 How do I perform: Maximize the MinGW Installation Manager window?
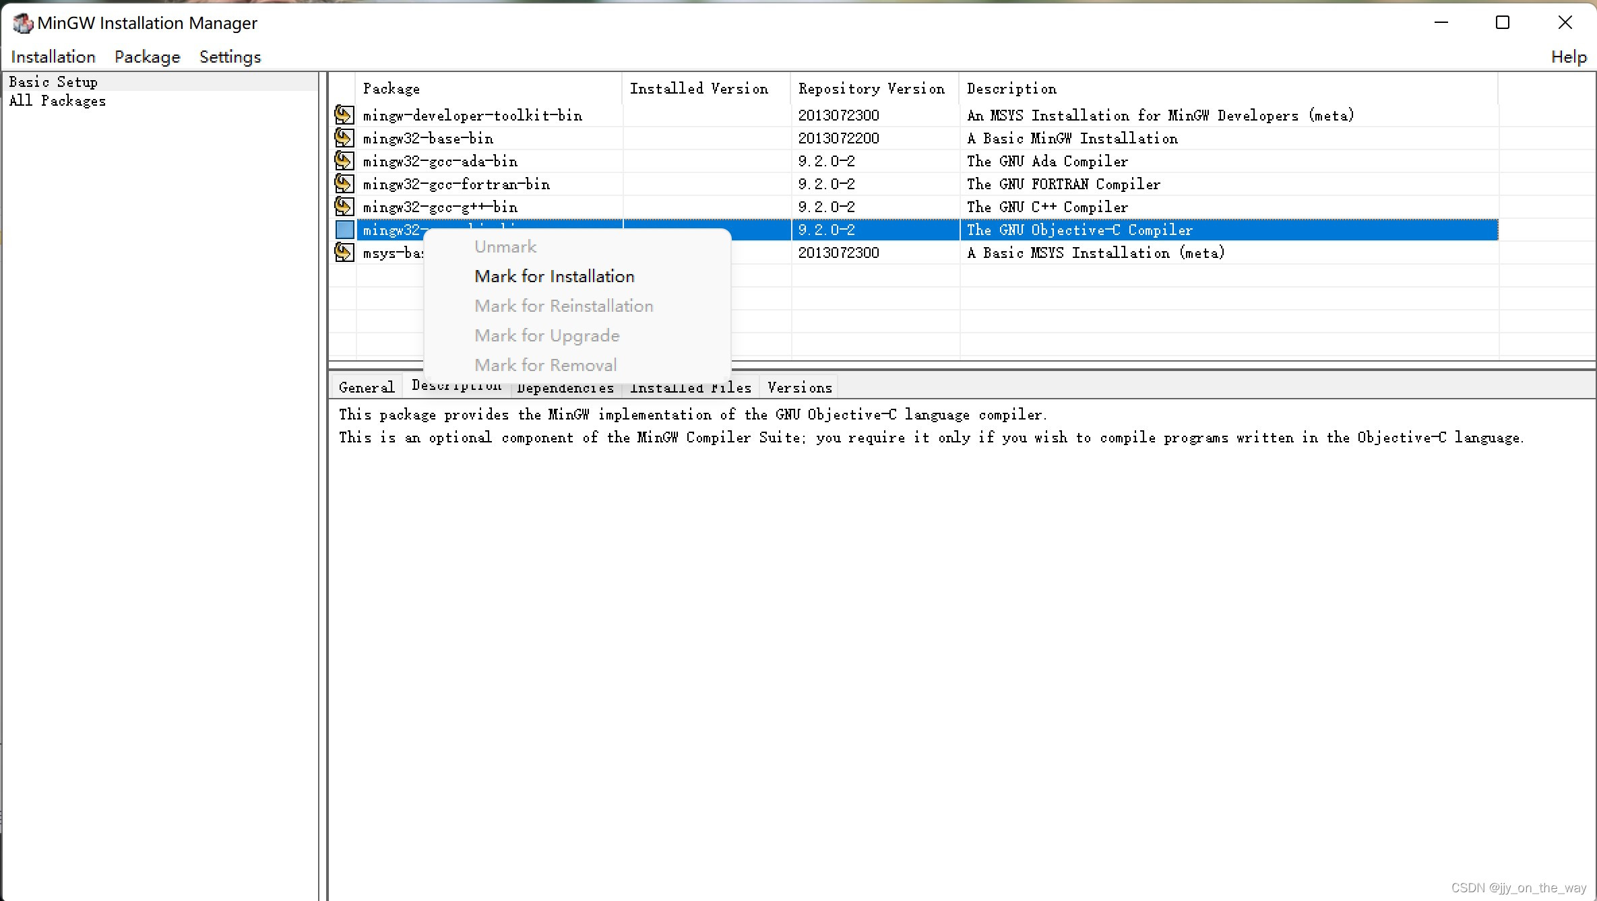(1502, 23)
